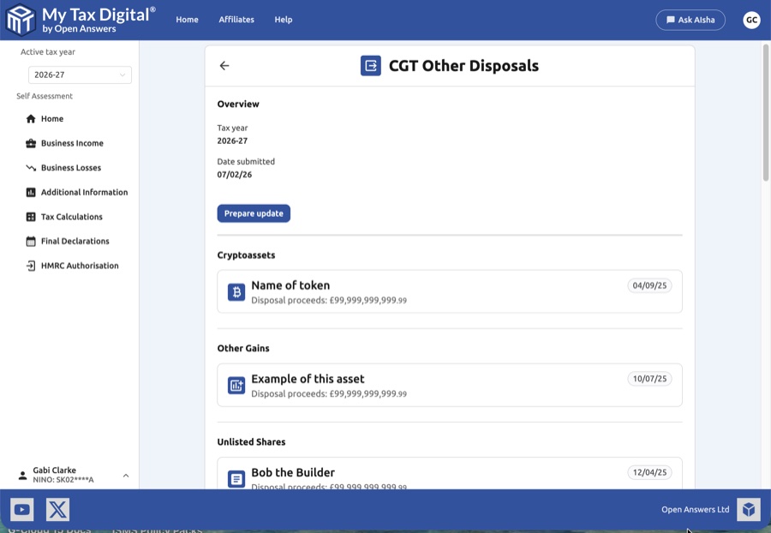Collapse the Gabi Clarke account panel
This screenshot has height=533, width=771.
pos(125,475)
